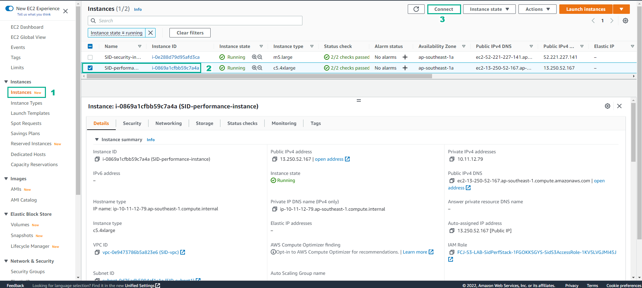
Task: Check the SID-security instance row
Action: click(x=90, y=57)
